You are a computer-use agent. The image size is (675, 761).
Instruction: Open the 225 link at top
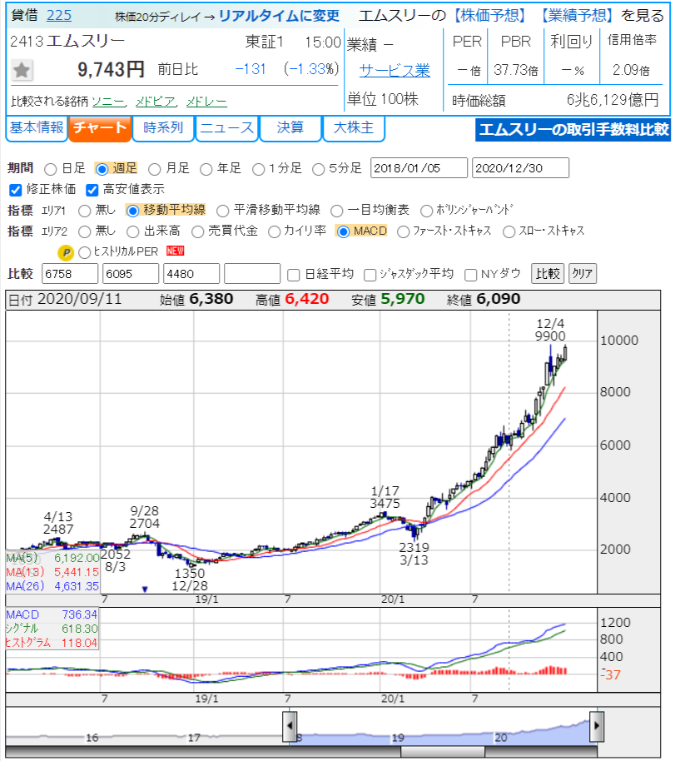pyautogui.click(x=59, y=16)
